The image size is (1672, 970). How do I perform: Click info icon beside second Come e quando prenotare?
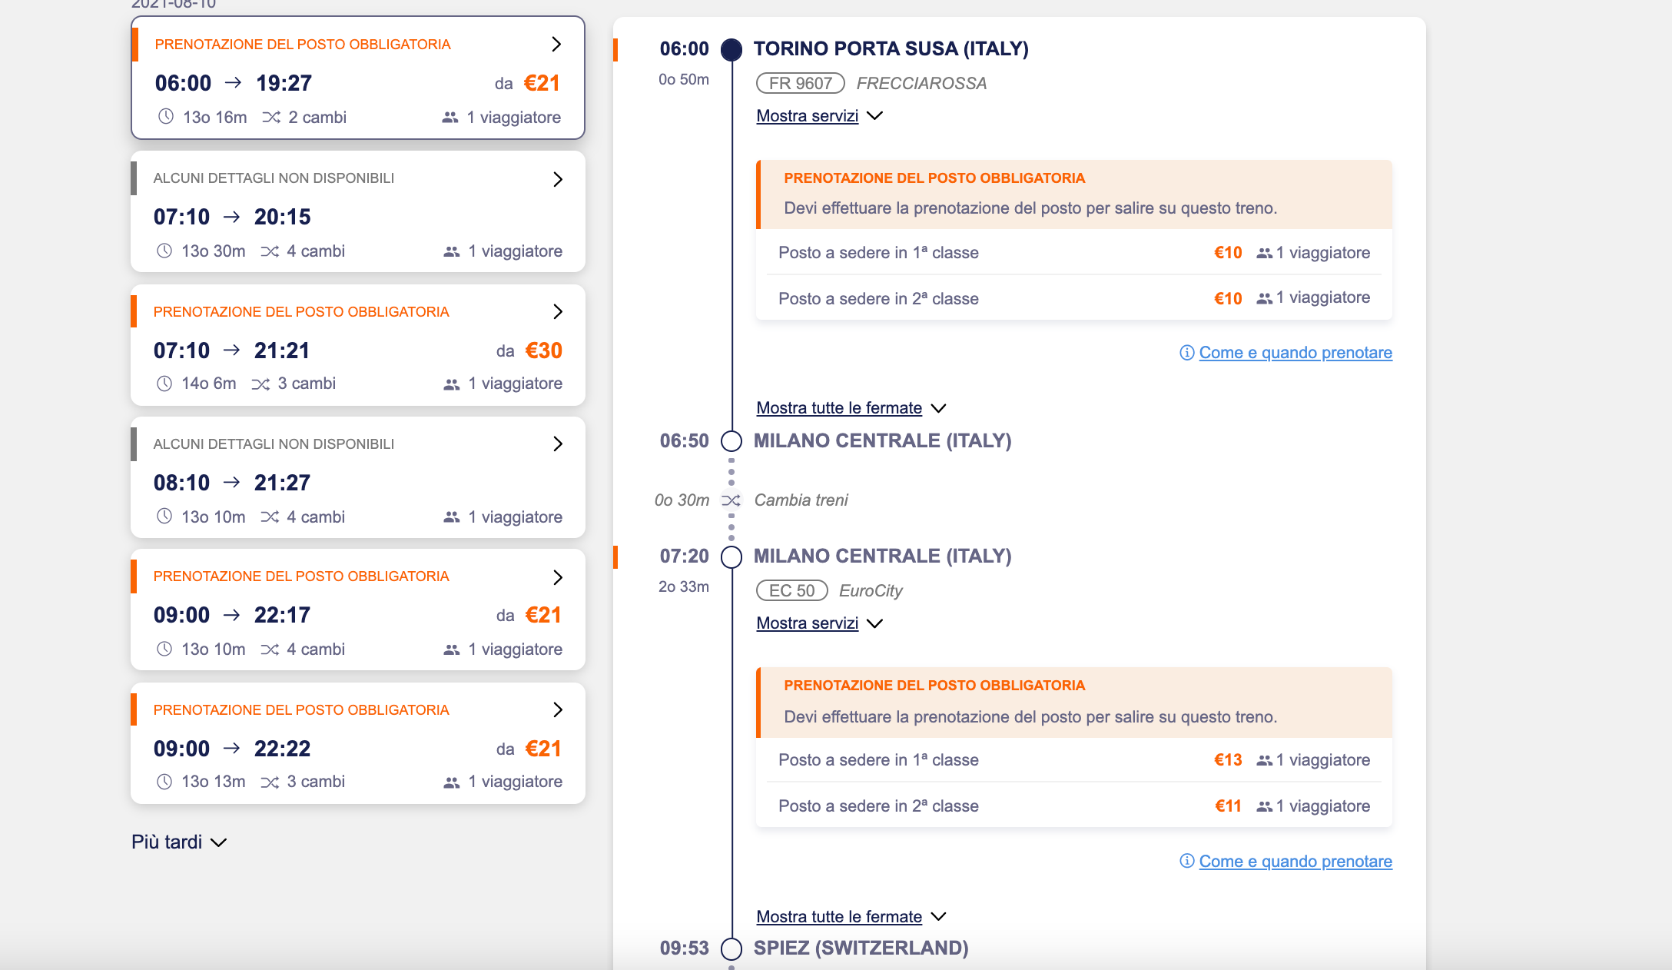point(1187,861)
